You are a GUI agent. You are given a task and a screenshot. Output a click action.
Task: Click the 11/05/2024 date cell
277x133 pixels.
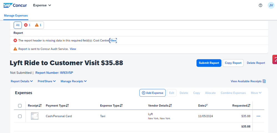(205, 116)
